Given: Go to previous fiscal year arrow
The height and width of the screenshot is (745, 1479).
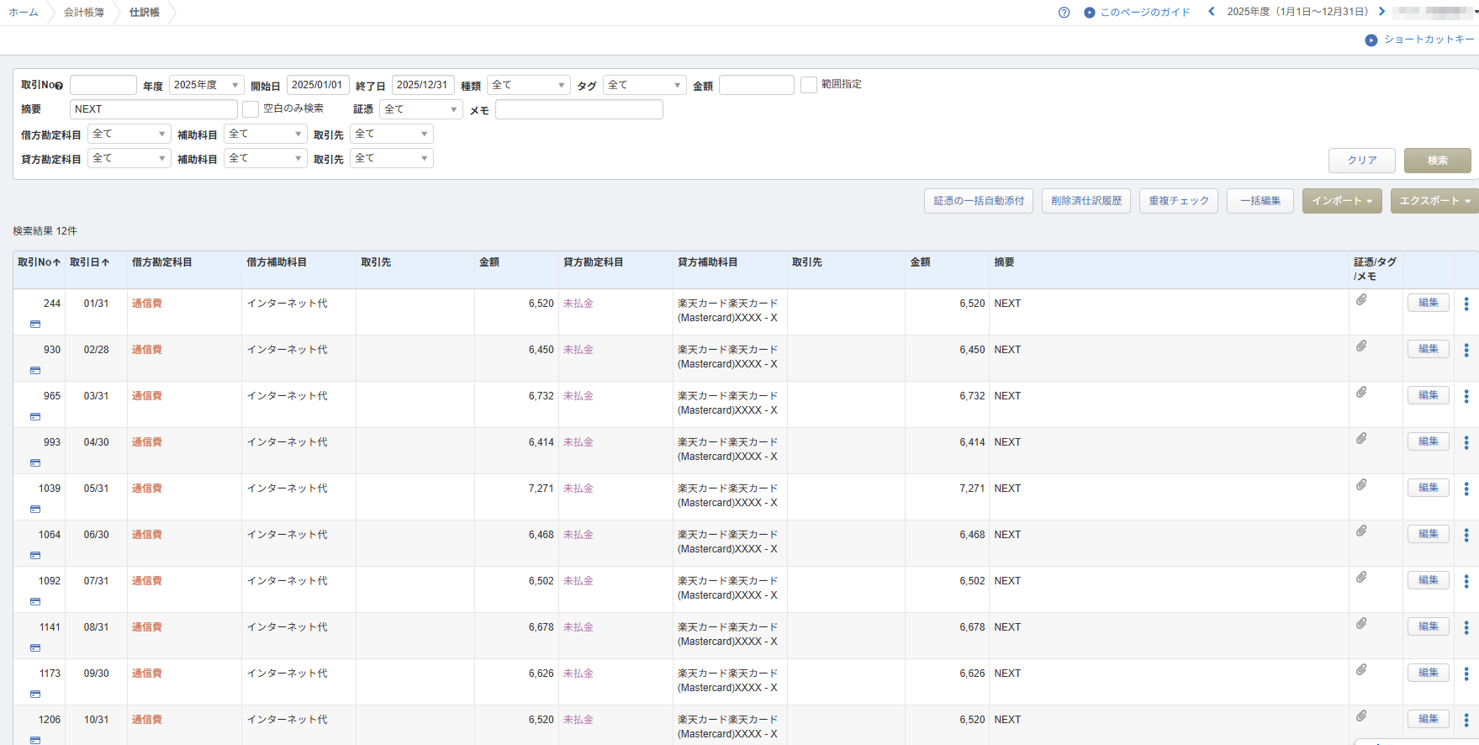Looking at the screenshot, I should [x=1211, y=12].
